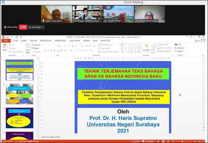This screenshot has height=143, width=208.
Task: Adjust the zoom slider in status bar
Action: [183, 141]
